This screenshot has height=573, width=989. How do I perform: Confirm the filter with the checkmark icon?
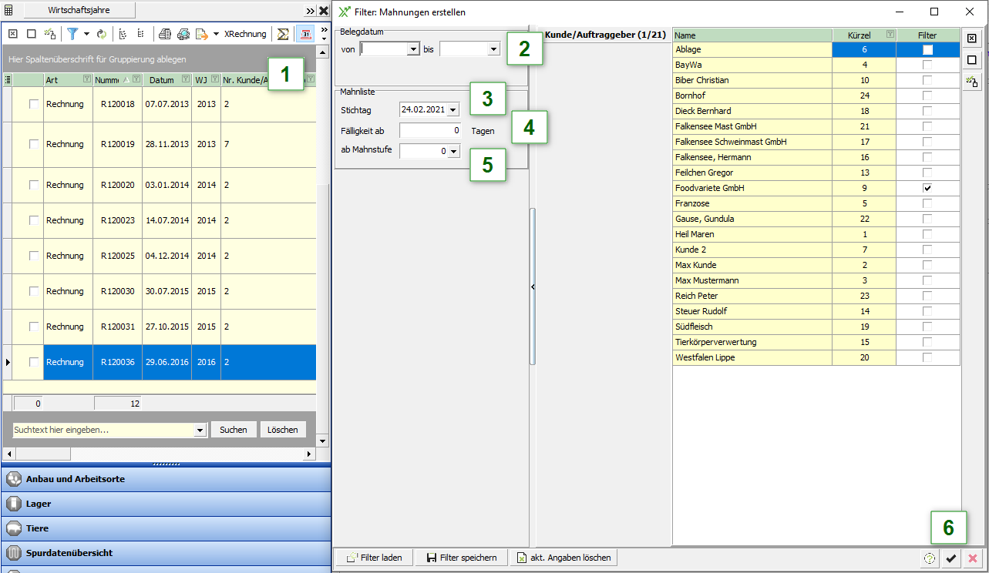pyautogui.click(x=951, y=559)
